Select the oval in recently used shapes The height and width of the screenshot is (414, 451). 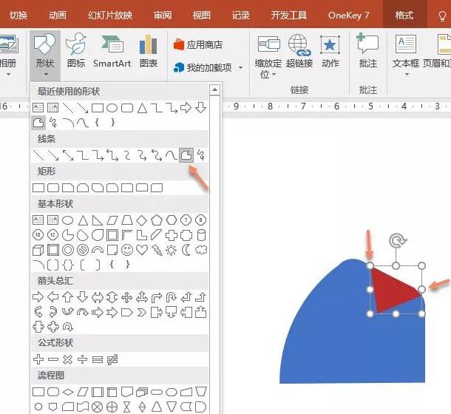[112, 108]
